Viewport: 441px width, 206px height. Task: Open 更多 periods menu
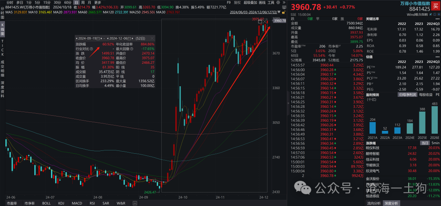coord(98,2)
